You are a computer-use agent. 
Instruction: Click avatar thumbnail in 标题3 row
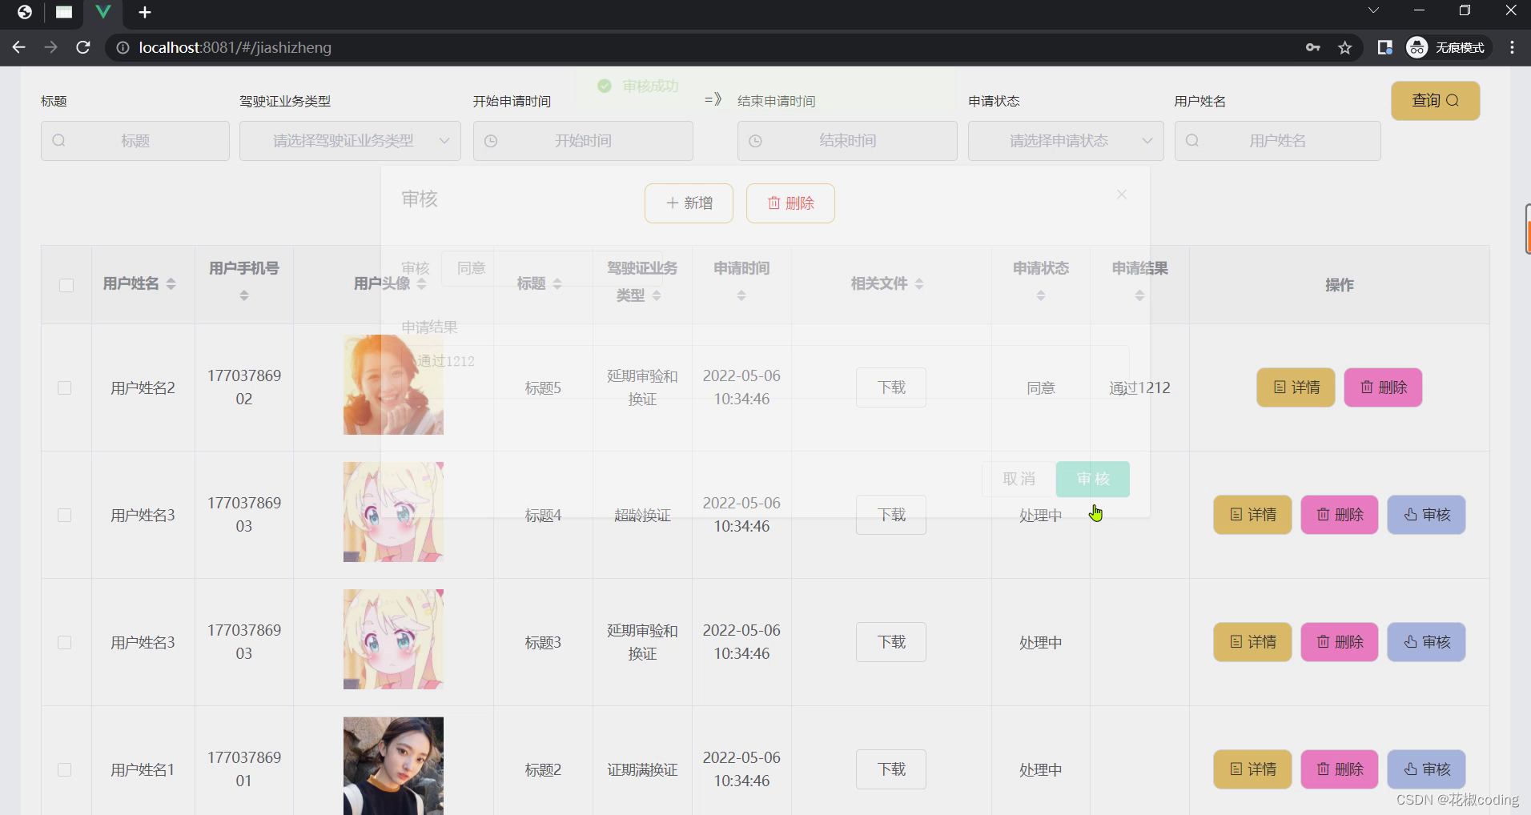tap(393, 640)
